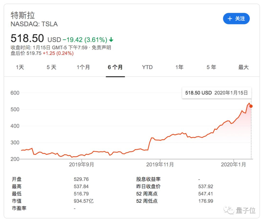Click the 2020年1月 axis label
Image resolution: width=264 pixels, height=222 pixels.
click(233, 164)
